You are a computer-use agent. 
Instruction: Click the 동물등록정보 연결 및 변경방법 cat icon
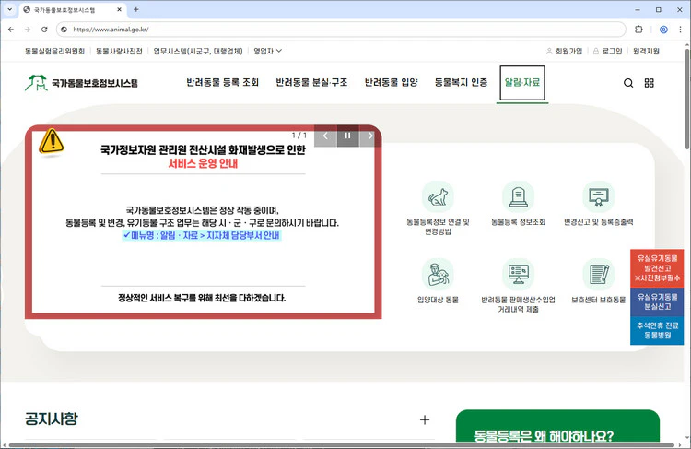pyautogui.click(x=438, y=196)
